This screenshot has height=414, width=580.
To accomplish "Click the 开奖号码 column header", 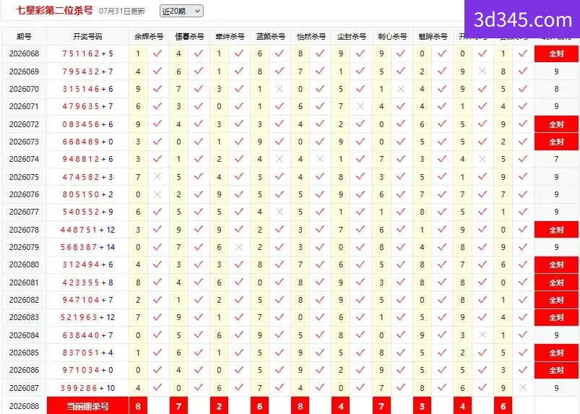I will pyautogui.click(x=87, y=36).
